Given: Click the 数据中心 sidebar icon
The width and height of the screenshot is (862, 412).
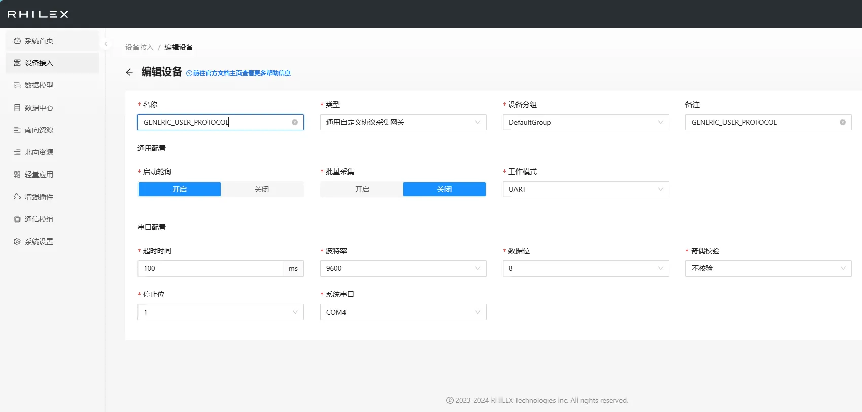Looking at the screenshot, I should (x=17, y=108).
